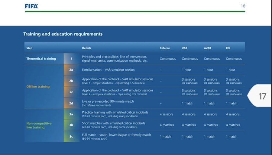Viewport: 272px width, 155px height.
Task: Click step 2d cell
Action: click(71, 103)
